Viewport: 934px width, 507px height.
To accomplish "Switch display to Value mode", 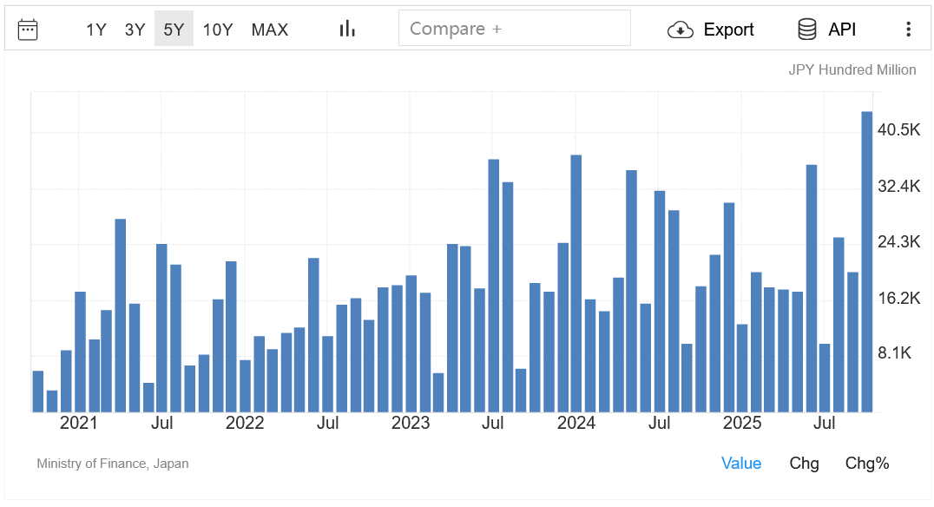I will tap(741, 464).
